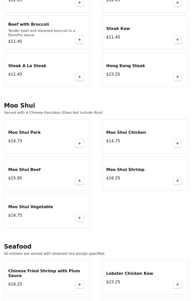This screenshot has height=301, width=192.
Task: Add Lobster Chicken Kow plus icon
Action: tap(178, 285)
